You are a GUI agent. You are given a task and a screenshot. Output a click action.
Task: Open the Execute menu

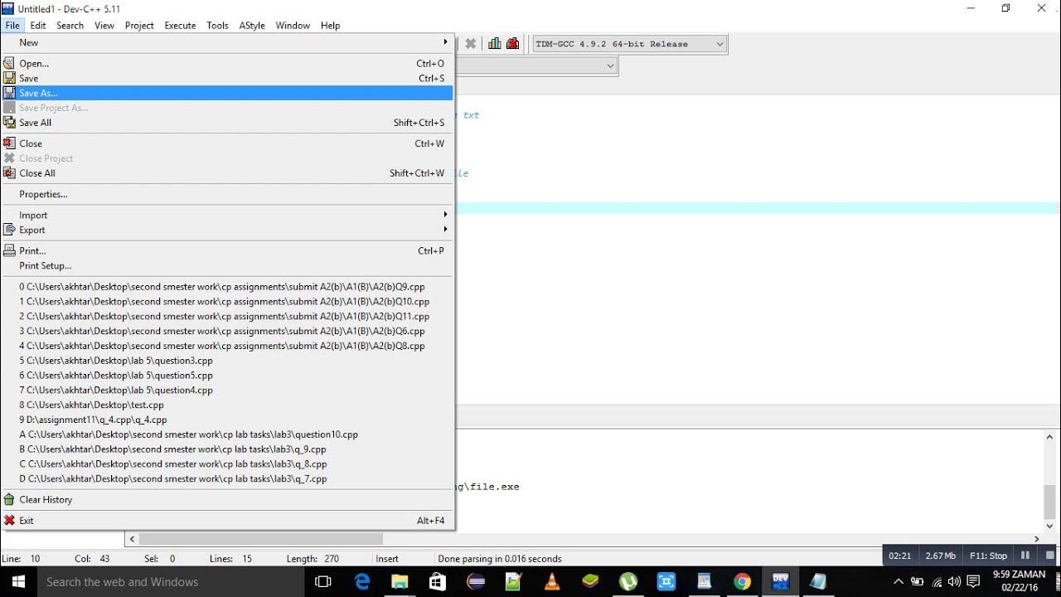[180, 26]
